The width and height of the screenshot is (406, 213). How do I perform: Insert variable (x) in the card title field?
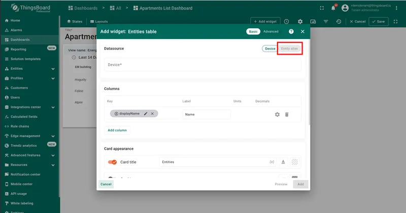coord(272,162)
